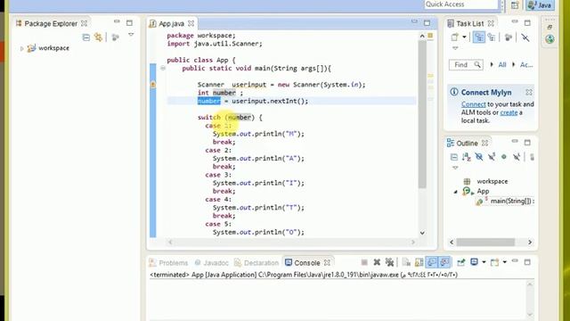Viewport: 570px width, 321px height.
Task: Open New Task dropdown arrow
Action: pyautogui.click(x=464, y=37)
